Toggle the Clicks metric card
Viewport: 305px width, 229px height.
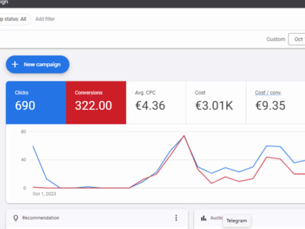click(x=35, y=102)
